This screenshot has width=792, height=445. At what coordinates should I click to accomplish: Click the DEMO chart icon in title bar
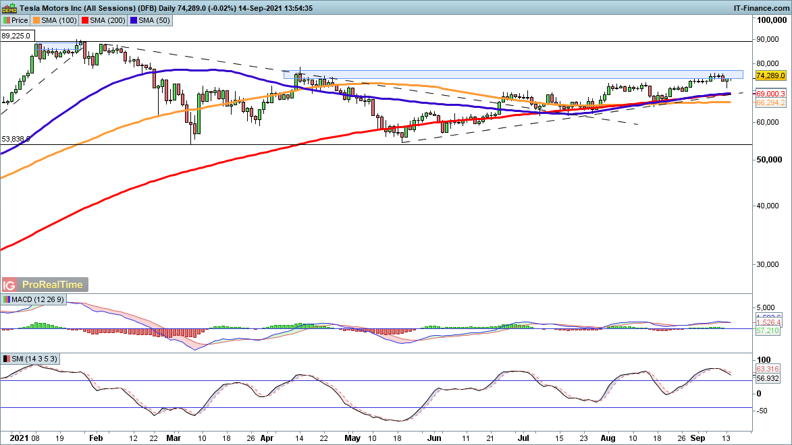[x=9, y=8]
